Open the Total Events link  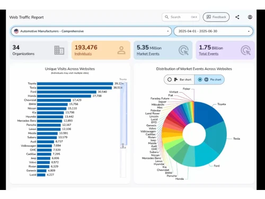[209, 54]
